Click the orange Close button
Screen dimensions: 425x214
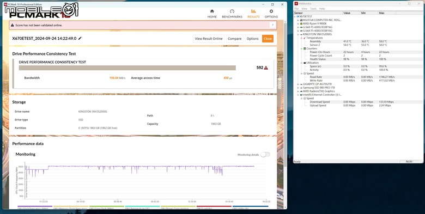tap(268, 39)
